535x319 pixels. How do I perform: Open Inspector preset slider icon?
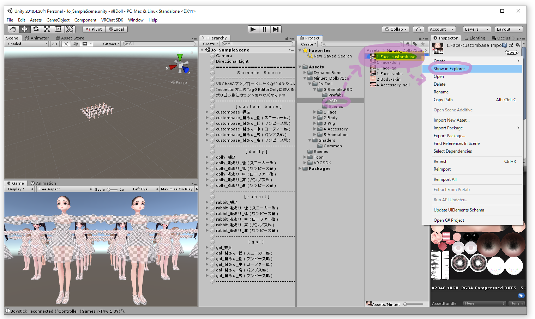[x=511, y=45]
